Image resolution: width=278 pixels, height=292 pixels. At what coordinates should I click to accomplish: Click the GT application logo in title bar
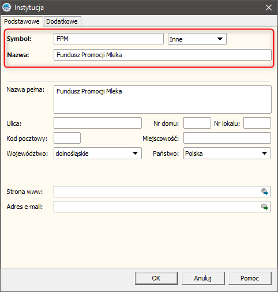[x=7, y=8]
